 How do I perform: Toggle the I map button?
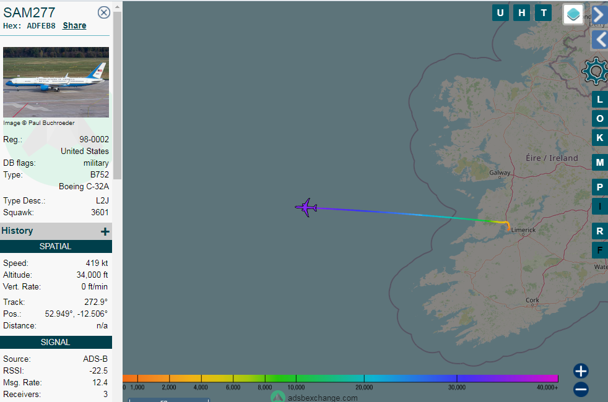(600, 206)
